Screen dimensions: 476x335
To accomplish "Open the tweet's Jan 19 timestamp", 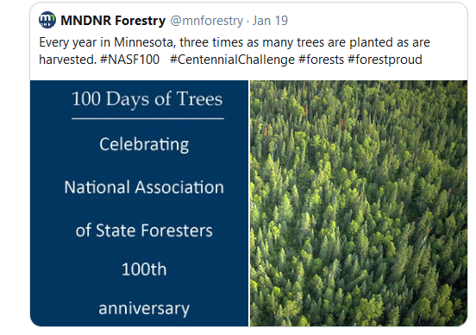I will click(270, 21).
